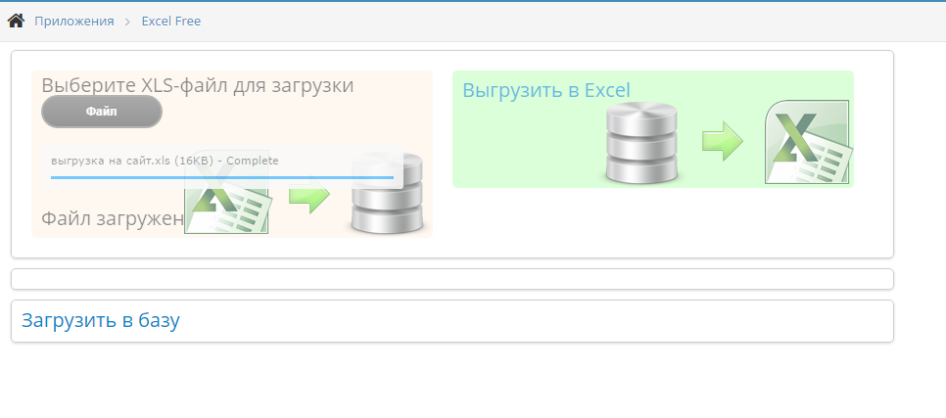Click the database cylinder icon in export panel

coord(642,143)
